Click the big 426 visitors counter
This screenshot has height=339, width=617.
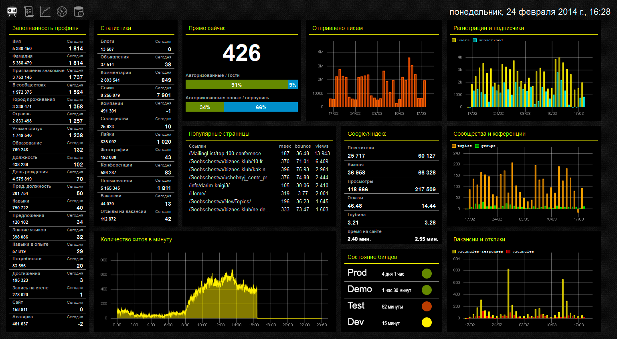[242, 53]
